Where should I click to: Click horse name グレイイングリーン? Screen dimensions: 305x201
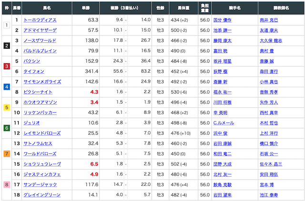pos(42,195)
